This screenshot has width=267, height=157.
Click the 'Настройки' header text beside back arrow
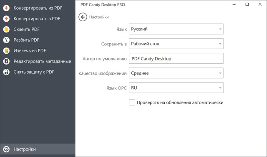tap(99, 17)
